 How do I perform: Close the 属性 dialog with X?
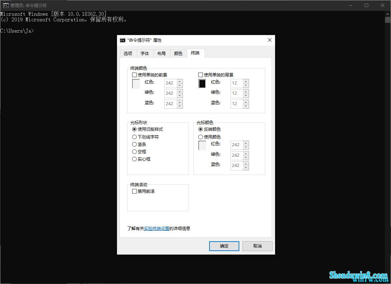coord(269,40)
